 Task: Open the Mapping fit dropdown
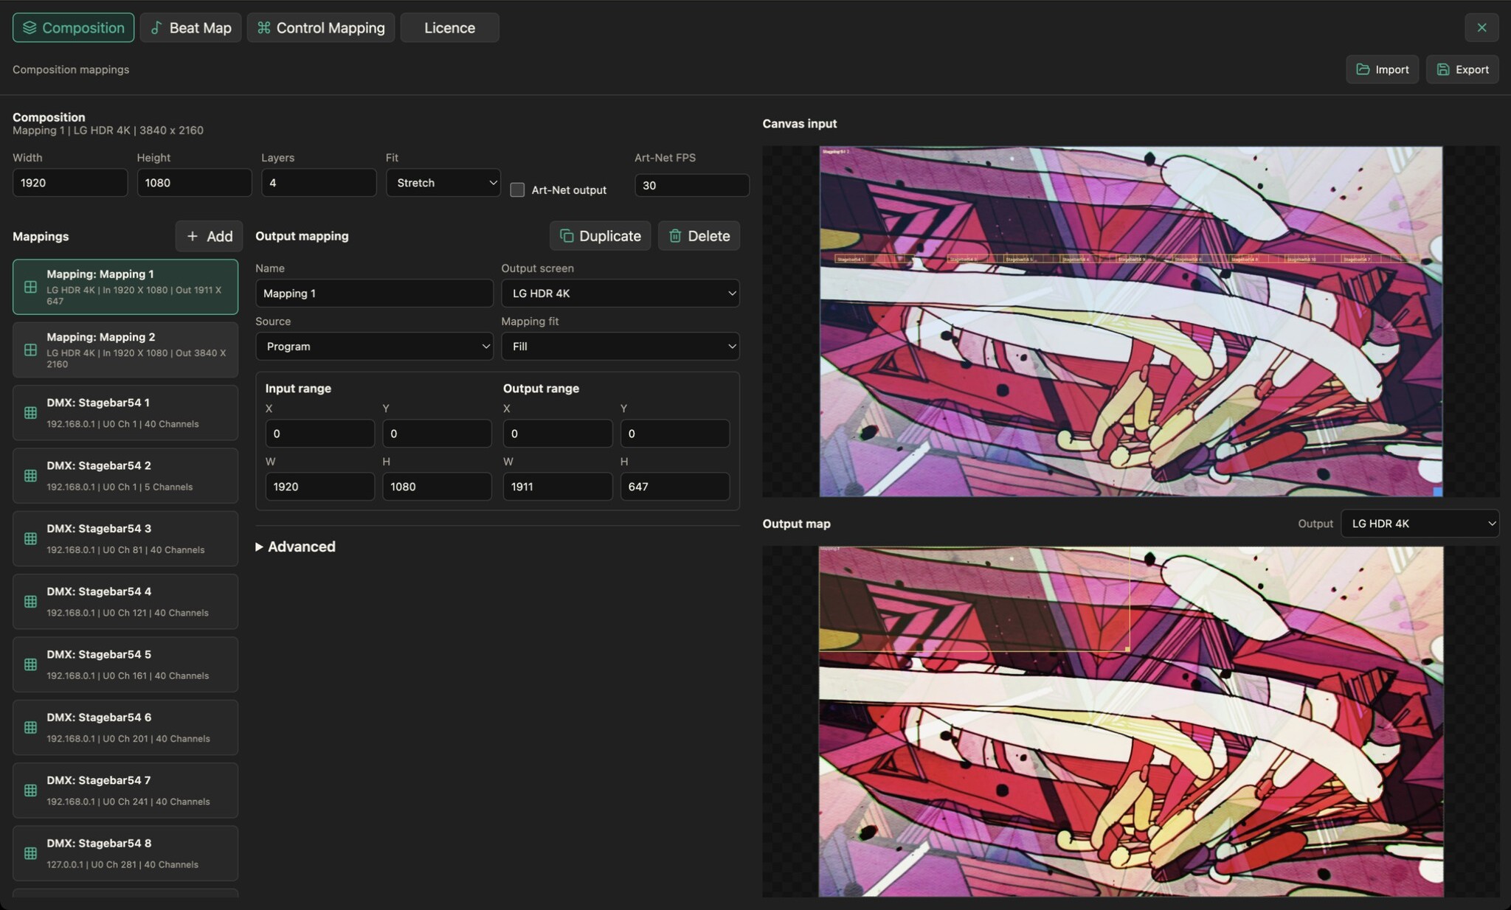(620, 347)
